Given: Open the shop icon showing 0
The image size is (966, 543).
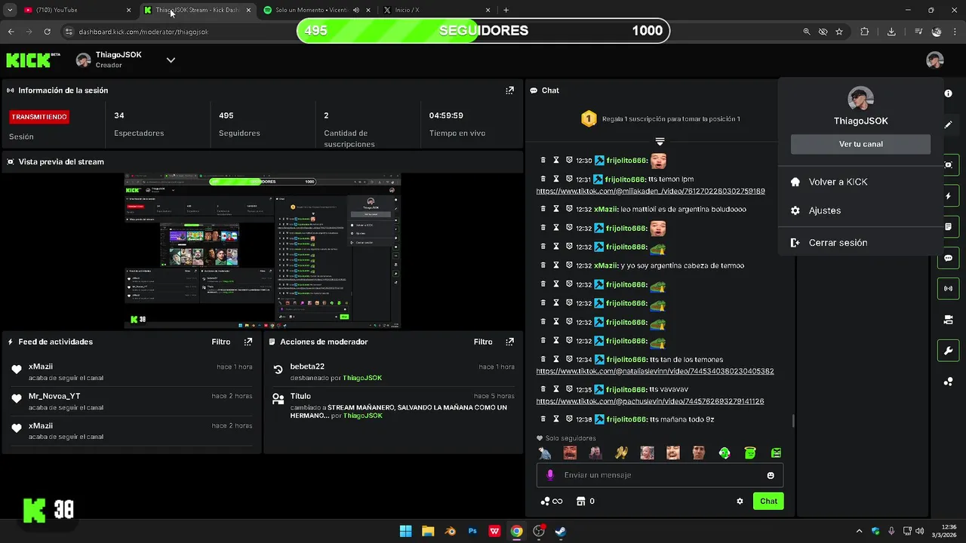Looking at the screenshot, I should click(x=586, y=501).
